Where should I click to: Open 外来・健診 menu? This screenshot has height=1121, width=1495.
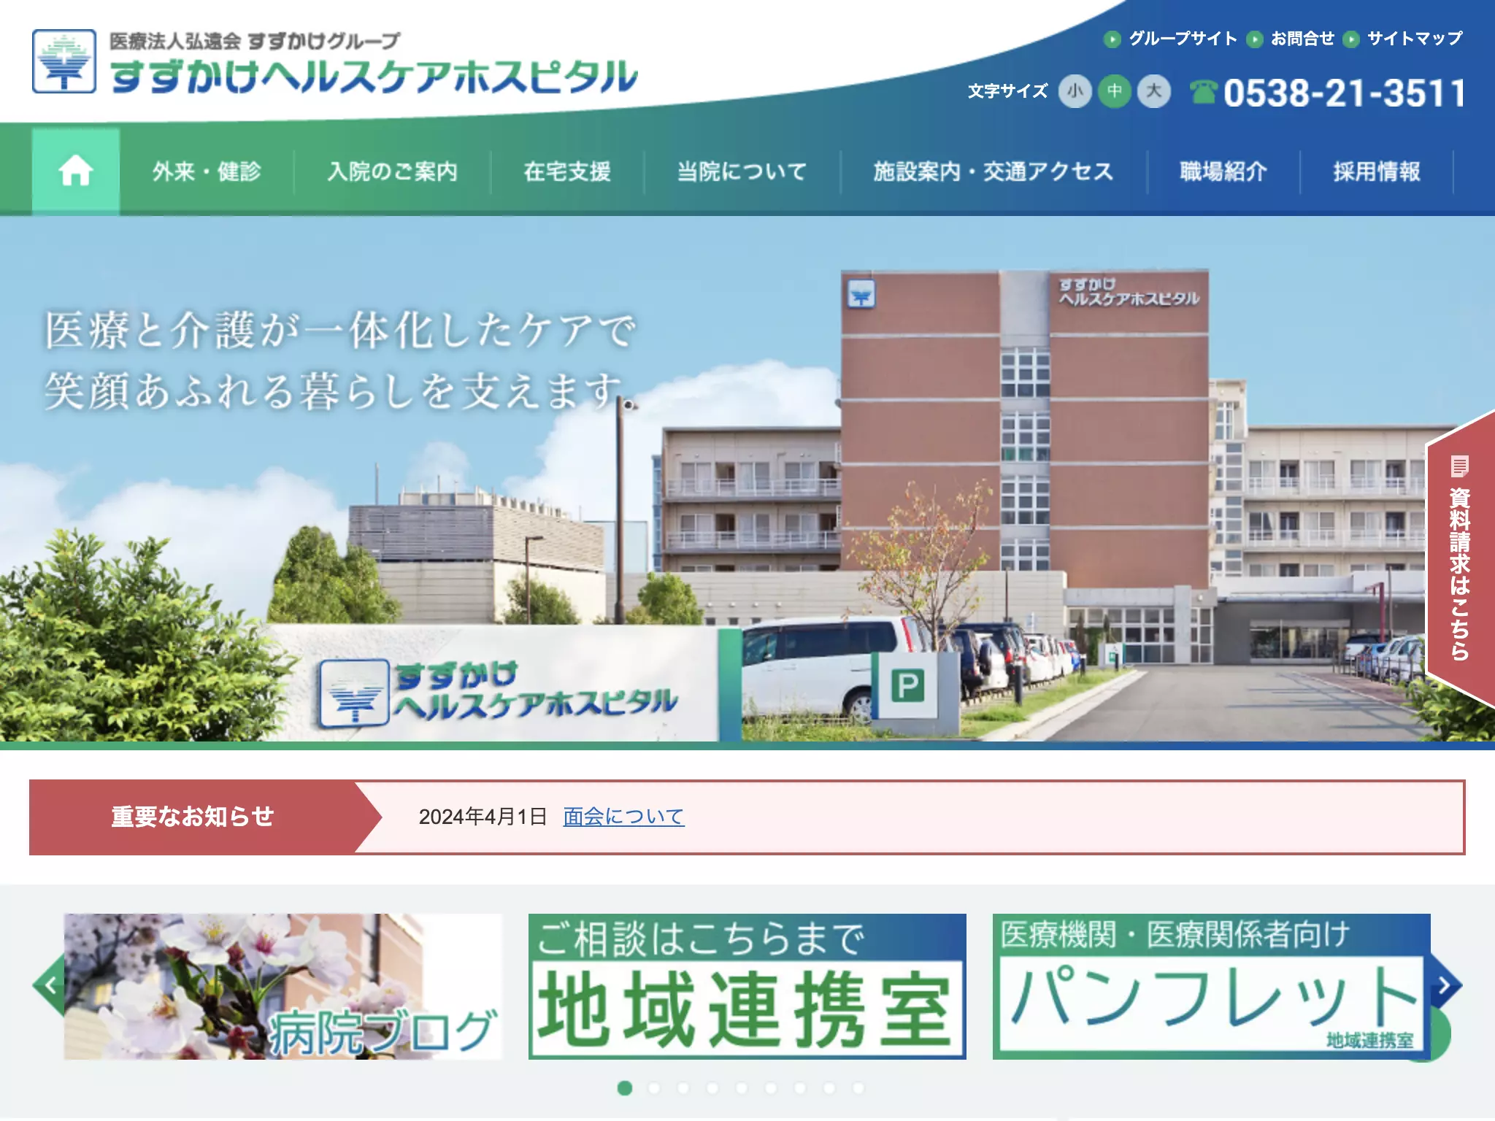click(x=207, y=172)
